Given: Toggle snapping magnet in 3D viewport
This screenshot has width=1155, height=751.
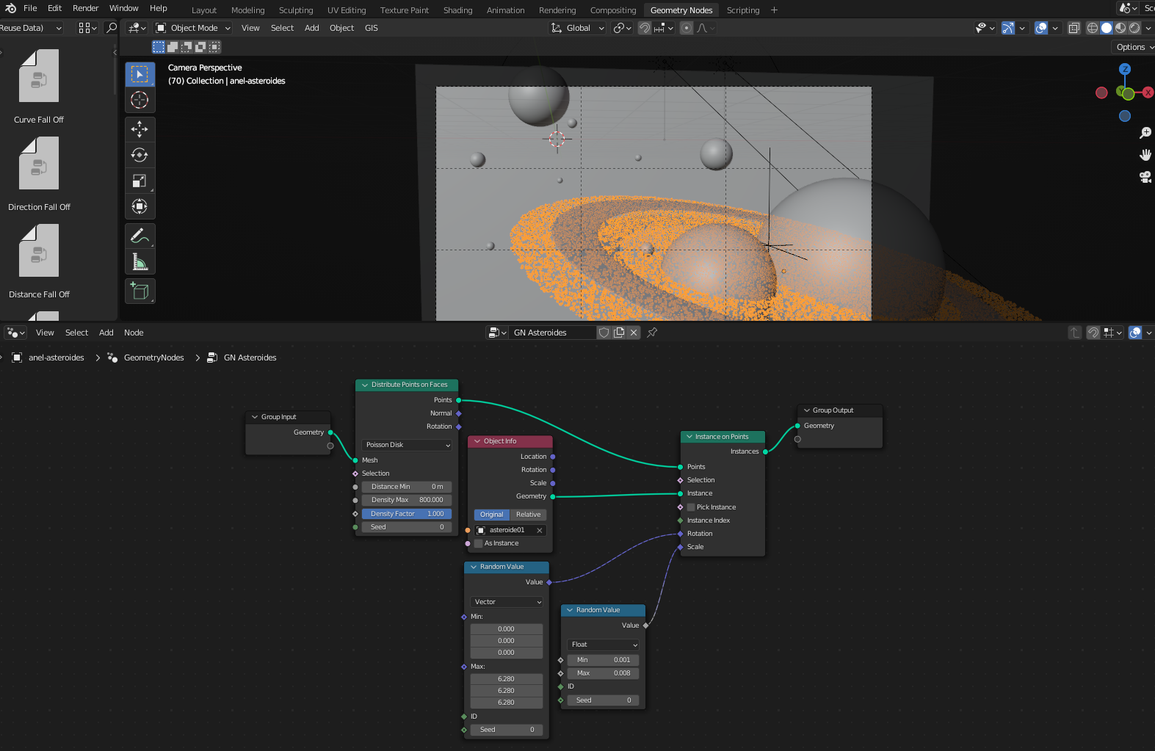Looking at the screenshot, I should click(644, 28).
